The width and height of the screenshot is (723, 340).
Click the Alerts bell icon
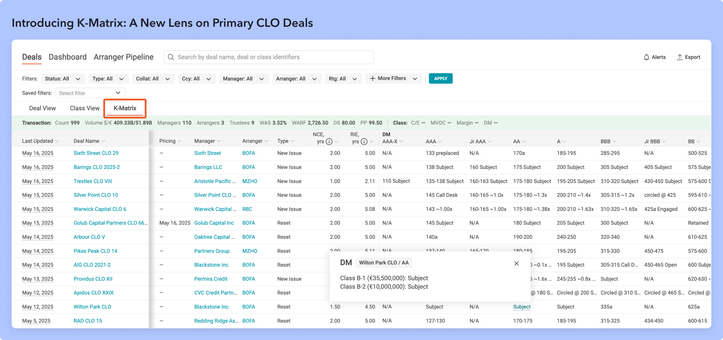coord(646,57)
